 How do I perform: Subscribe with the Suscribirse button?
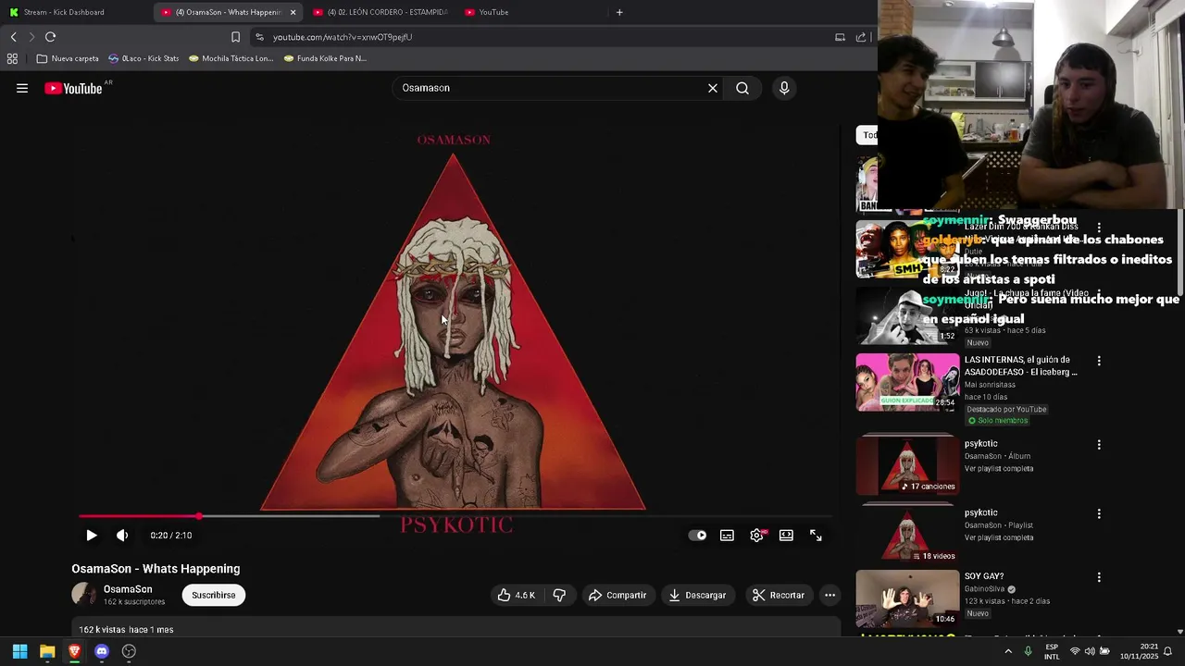(x=214, y=595)
